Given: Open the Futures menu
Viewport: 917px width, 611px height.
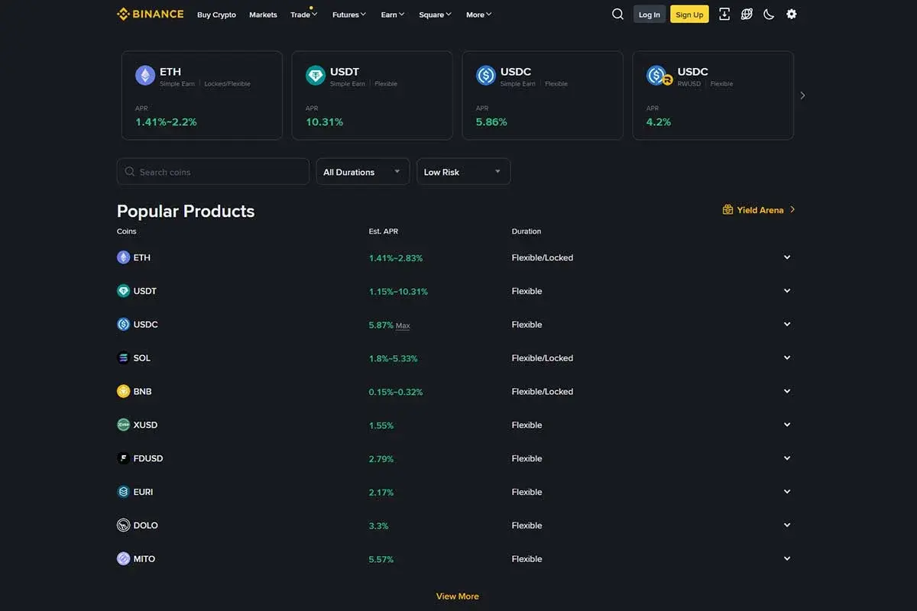Looking at the screenshot, I should (349, 15).
